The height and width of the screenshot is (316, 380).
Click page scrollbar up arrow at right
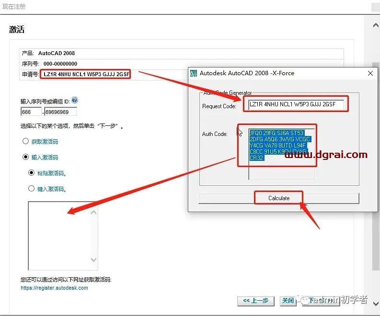376,25
